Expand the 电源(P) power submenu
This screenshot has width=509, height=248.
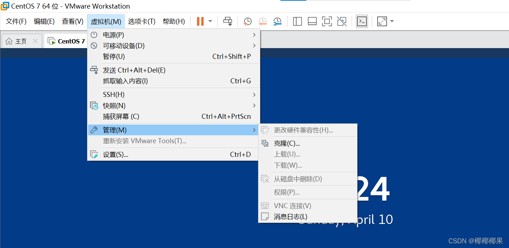pyautogui.click(x=174, y=35)
